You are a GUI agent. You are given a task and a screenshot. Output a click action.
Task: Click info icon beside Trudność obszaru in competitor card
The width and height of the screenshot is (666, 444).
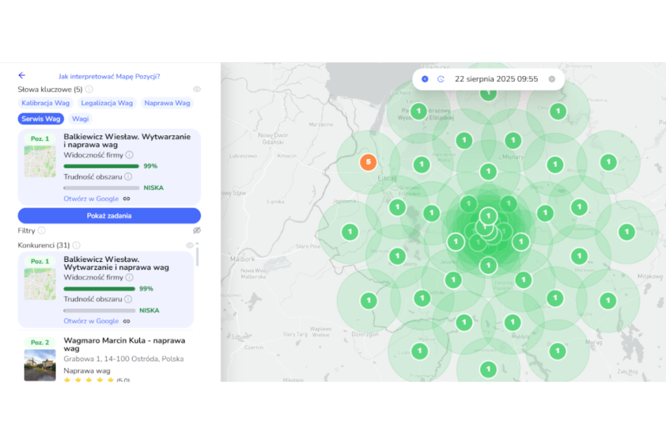pos(128,299)
